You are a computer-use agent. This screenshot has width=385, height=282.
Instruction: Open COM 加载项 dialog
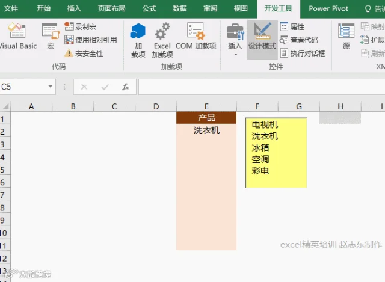pyautogui.click(x=196, y=36)
